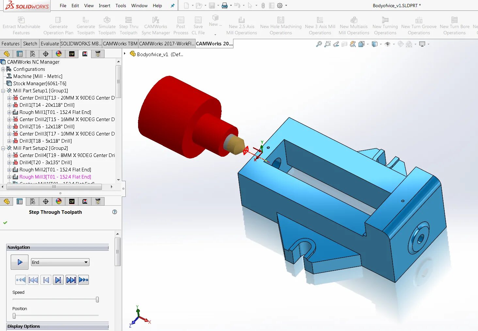478x331 pixels.
Task: Open the End mode dropdown
Action: point(60,262)
